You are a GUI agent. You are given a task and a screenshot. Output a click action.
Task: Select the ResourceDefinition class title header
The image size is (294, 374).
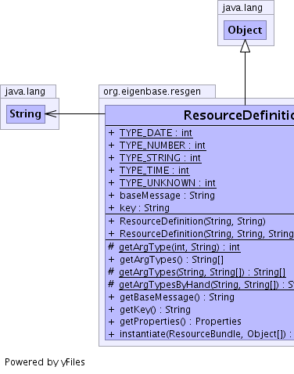click(x=199, y=115)
